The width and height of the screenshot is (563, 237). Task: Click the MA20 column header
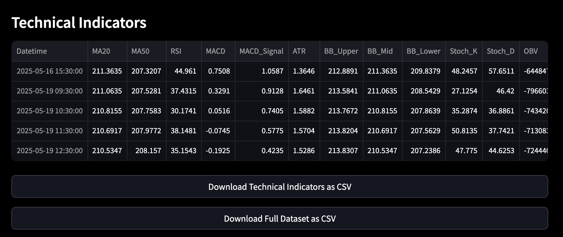click(107, 51)
